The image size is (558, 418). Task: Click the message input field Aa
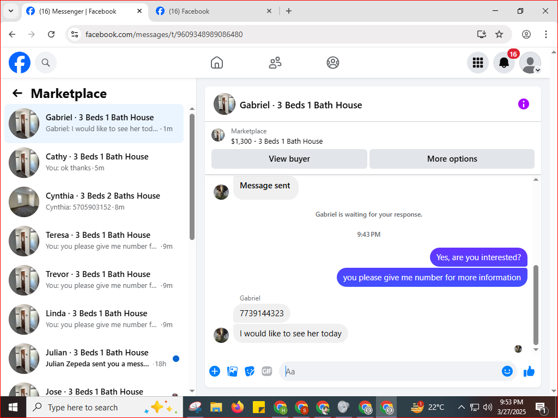[391, 371]
